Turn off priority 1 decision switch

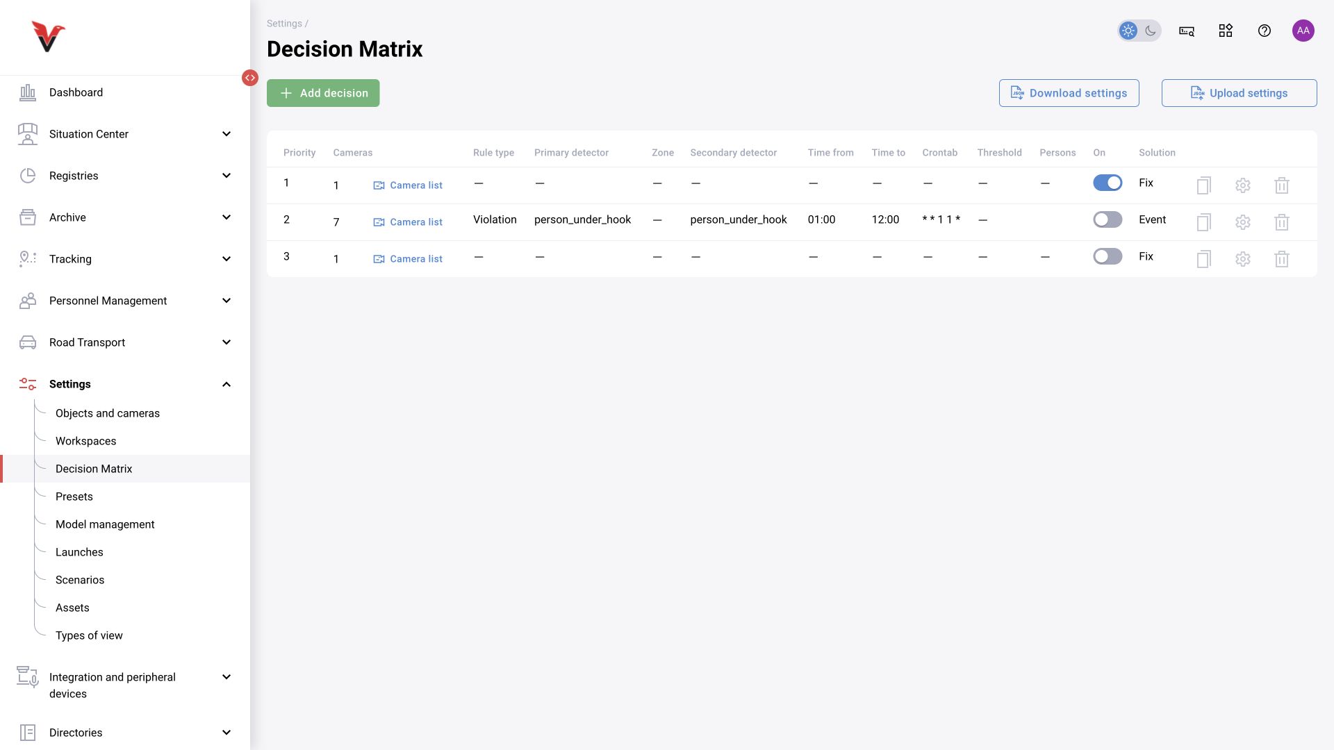click(1107, 183)
